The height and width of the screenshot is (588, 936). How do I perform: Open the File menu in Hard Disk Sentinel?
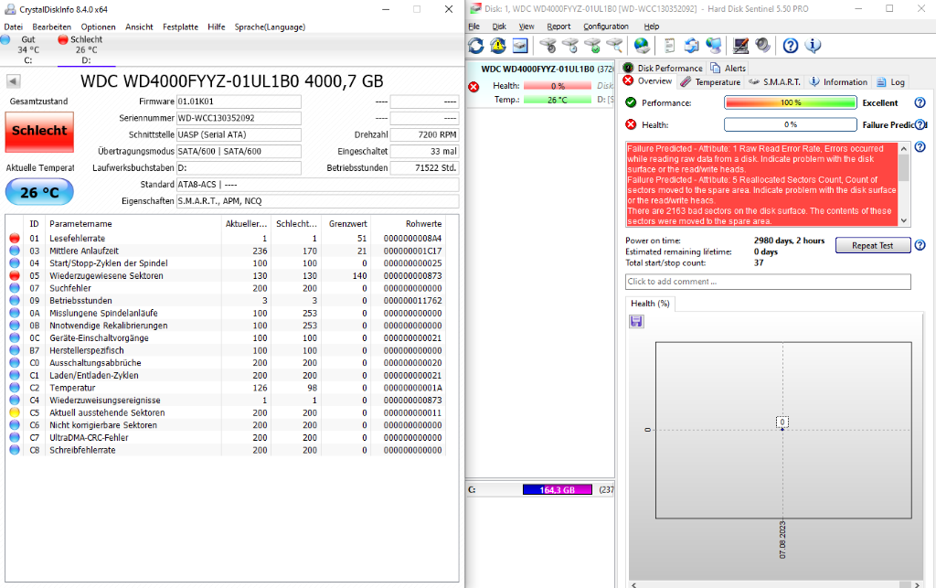coord(474,27)
